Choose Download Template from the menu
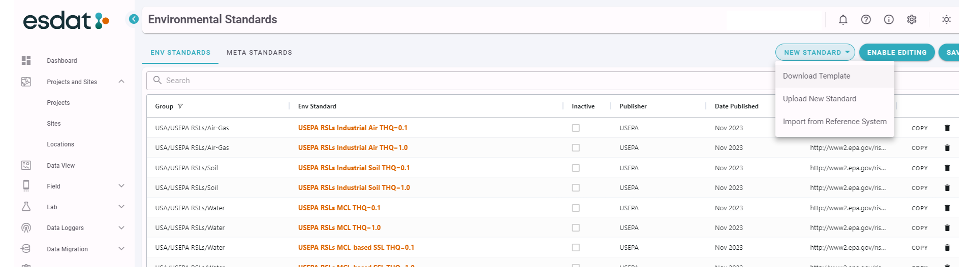Screen dimensions: 973x267 (x=834, y=76)
